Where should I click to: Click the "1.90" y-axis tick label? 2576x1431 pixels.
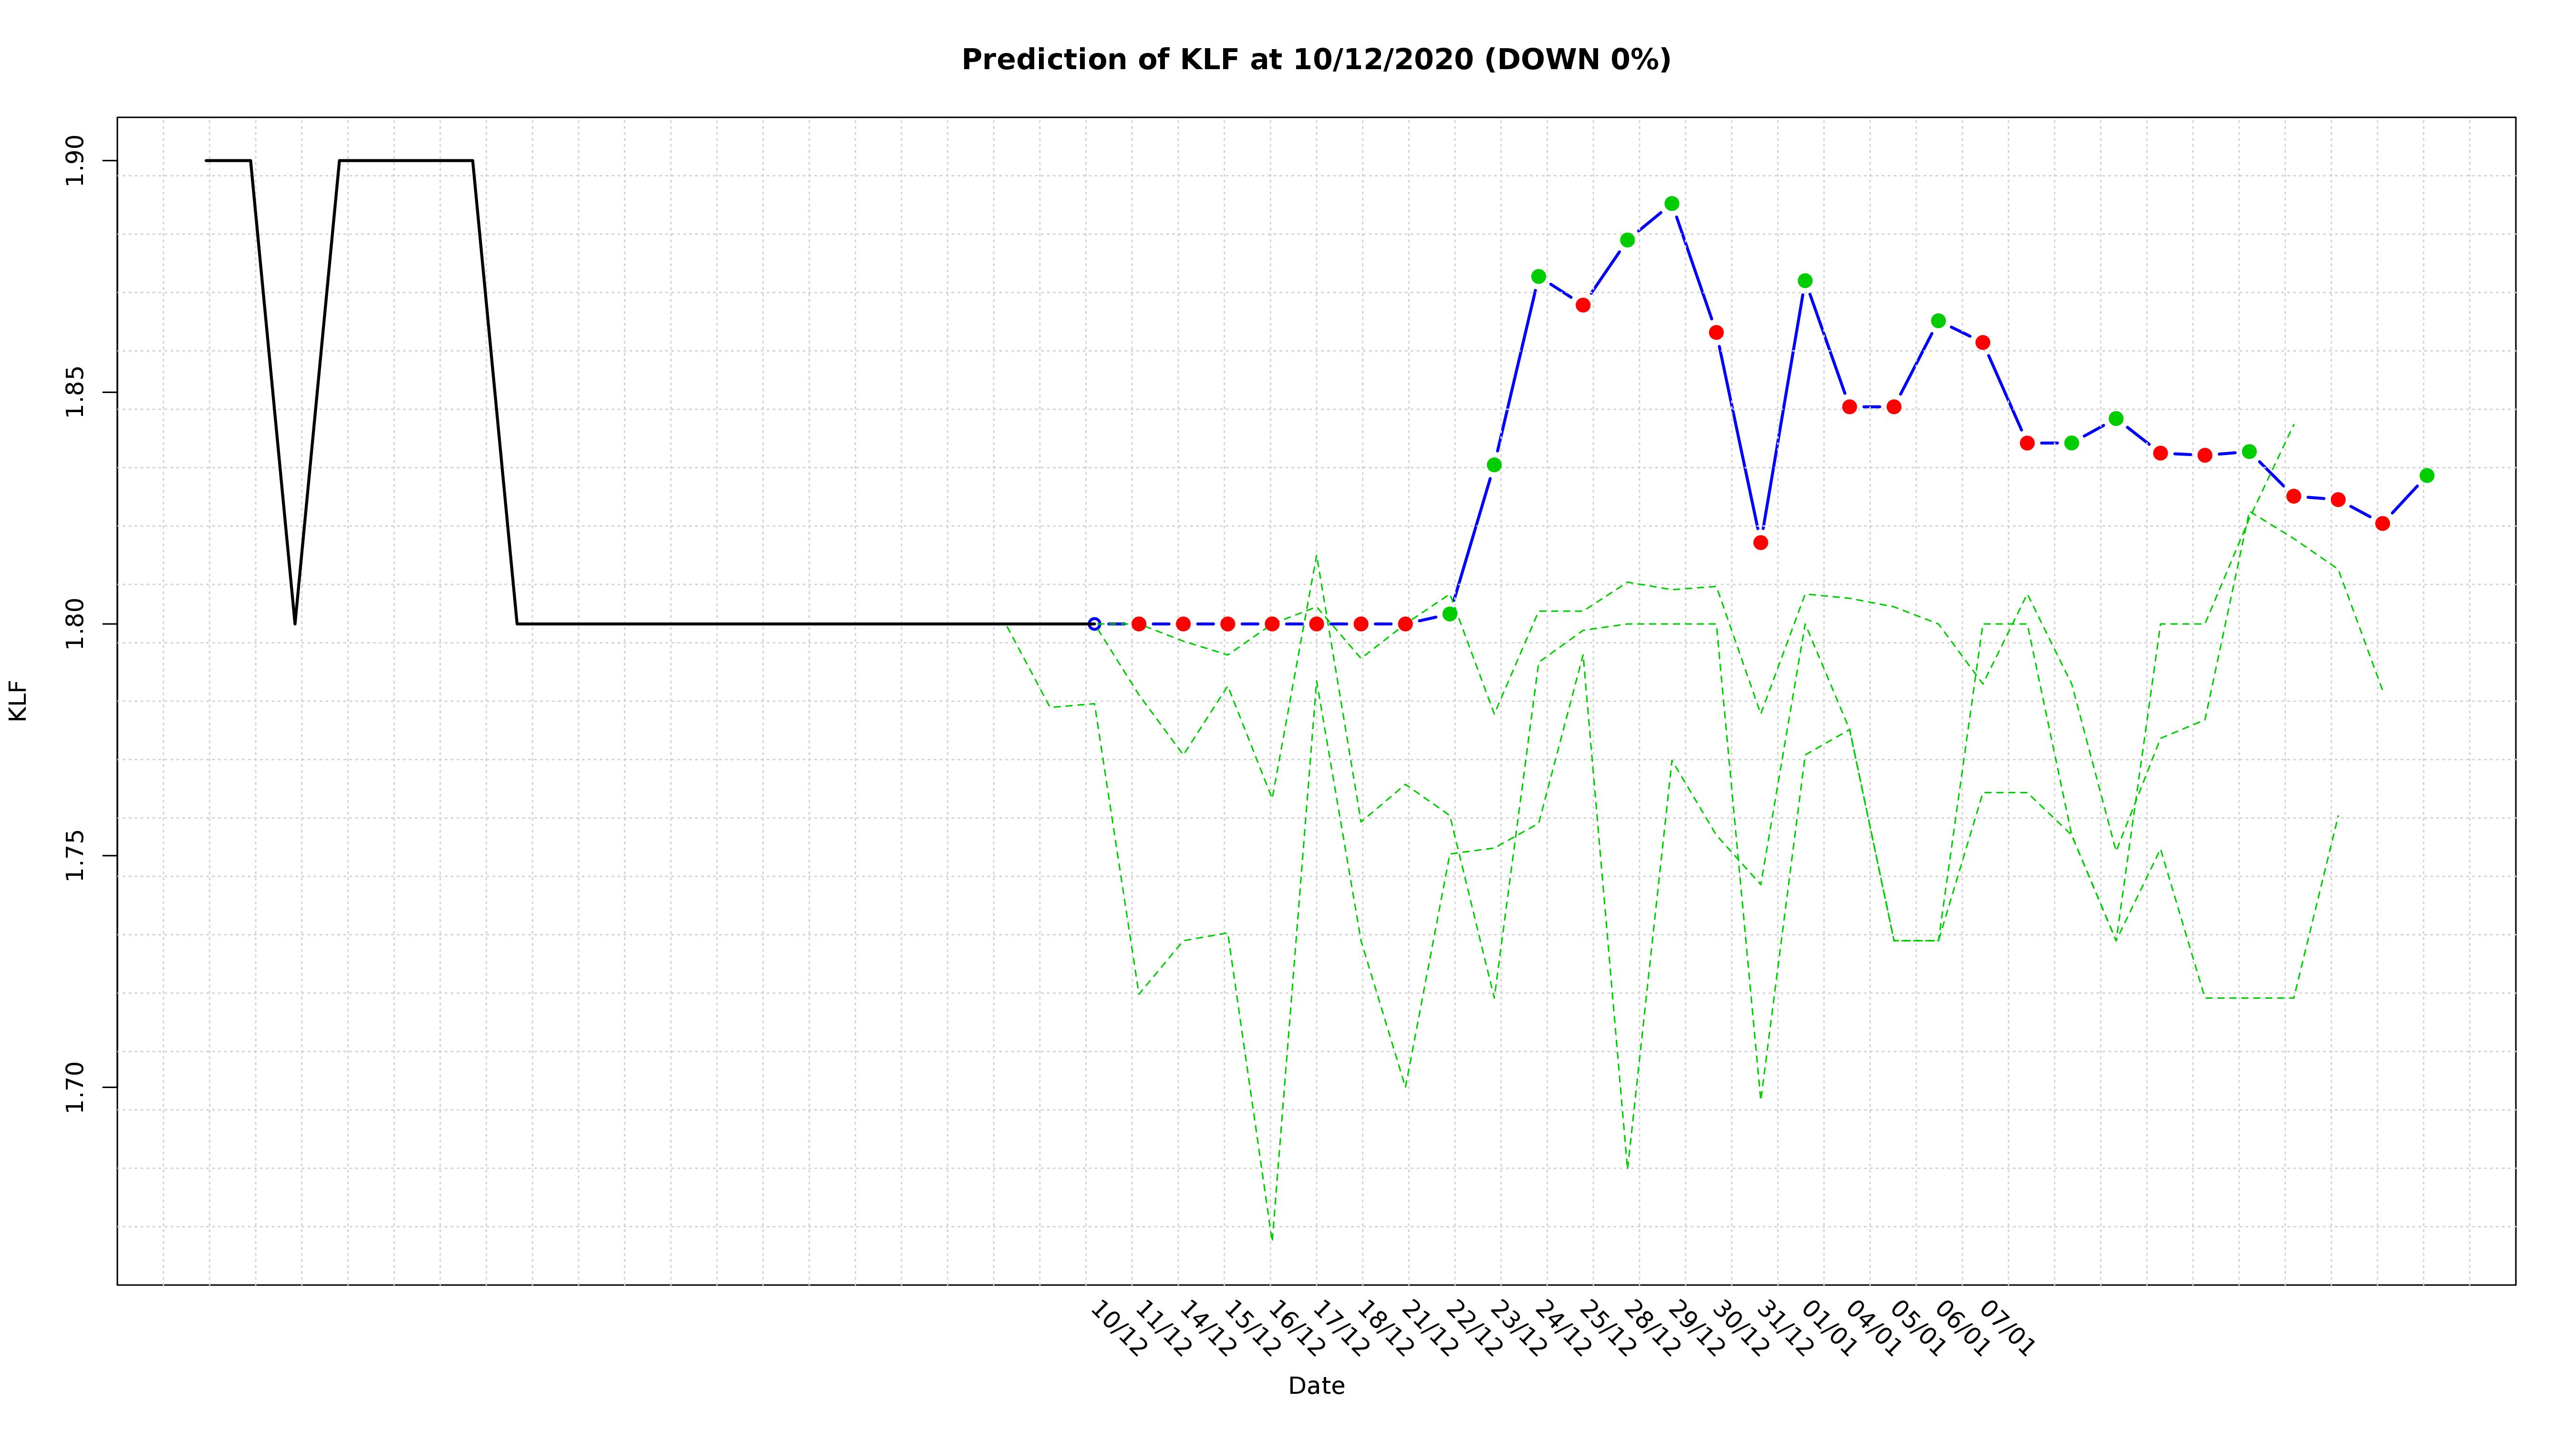tap(76, 161)
